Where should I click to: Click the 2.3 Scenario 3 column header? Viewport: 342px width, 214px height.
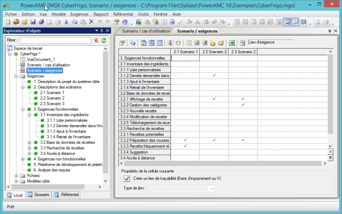click(x=243, y=52)
